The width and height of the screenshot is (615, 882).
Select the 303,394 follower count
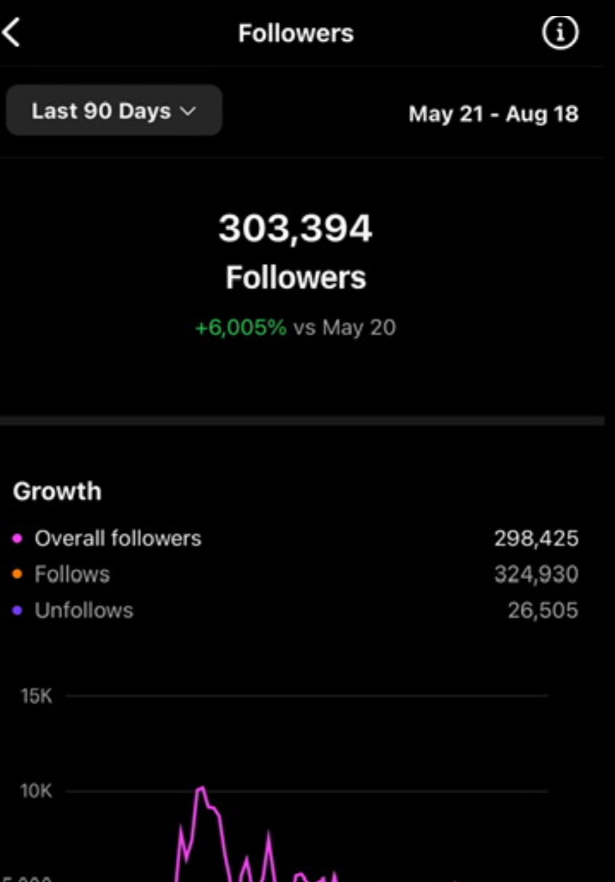295,228
